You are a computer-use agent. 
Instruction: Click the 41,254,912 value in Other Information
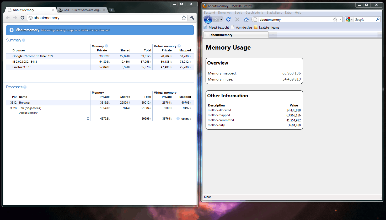(x=293, y=120)
